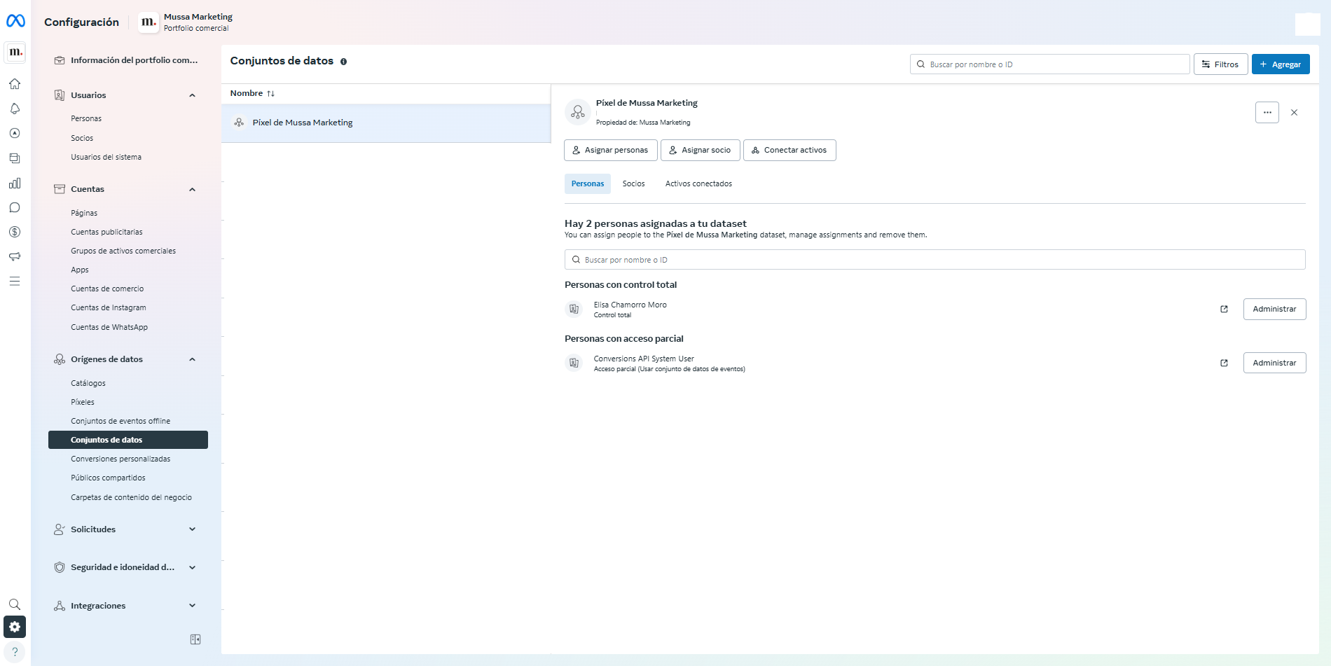Click Asignar socio button
Viewport: 1331px width, 666px height.
pos(700,150)
